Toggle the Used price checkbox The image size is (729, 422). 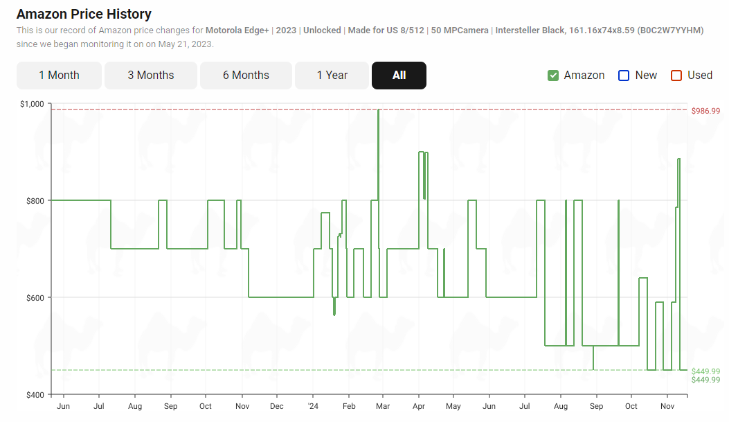pos(676,76)
